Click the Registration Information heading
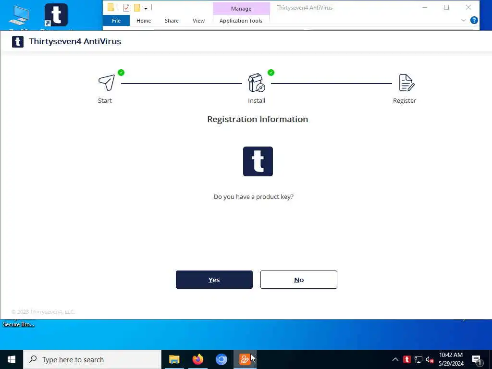Screen dimensions: 492x369 pyautogui.click(x=258, y=119)
